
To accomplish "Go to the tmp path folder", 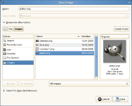I will (x=11, y=29).
